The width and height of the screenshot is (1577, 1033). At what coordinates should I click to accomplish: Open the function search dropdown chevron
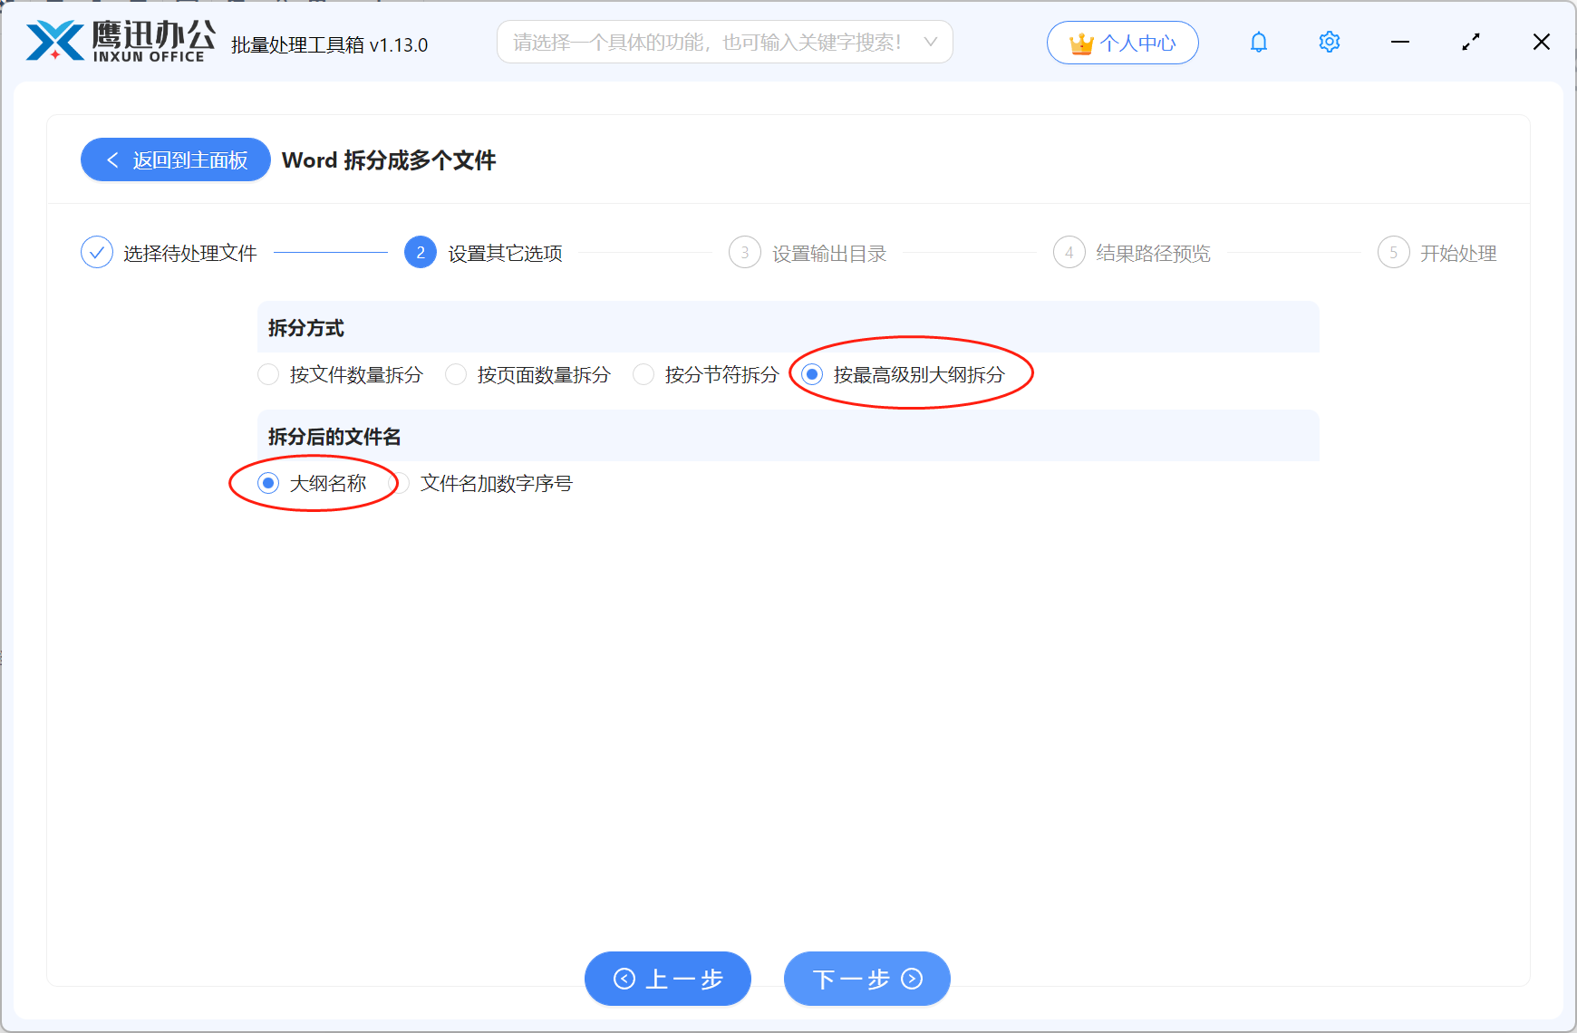point(931,42)
